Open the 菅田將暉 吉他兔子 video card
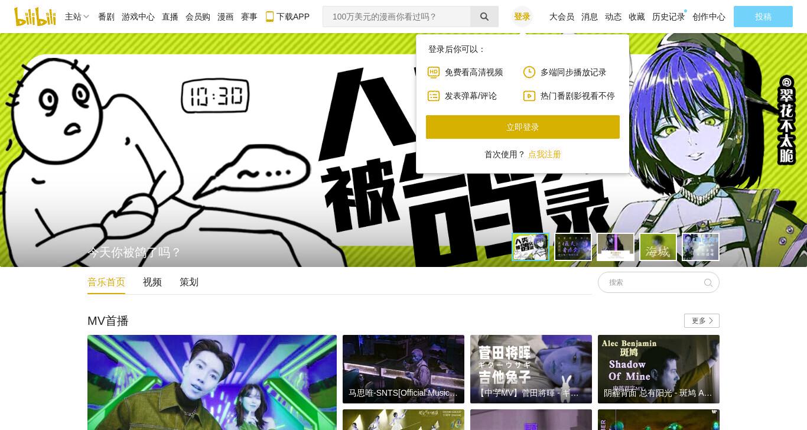The height and width of the screenshot is (430, 807). coord(531,369)
